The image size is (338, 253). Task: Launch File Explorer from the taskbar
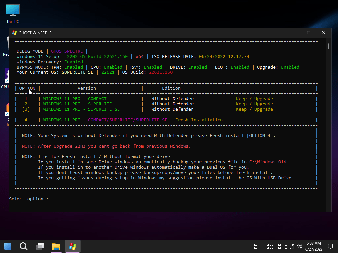click(x=56, y=246)
